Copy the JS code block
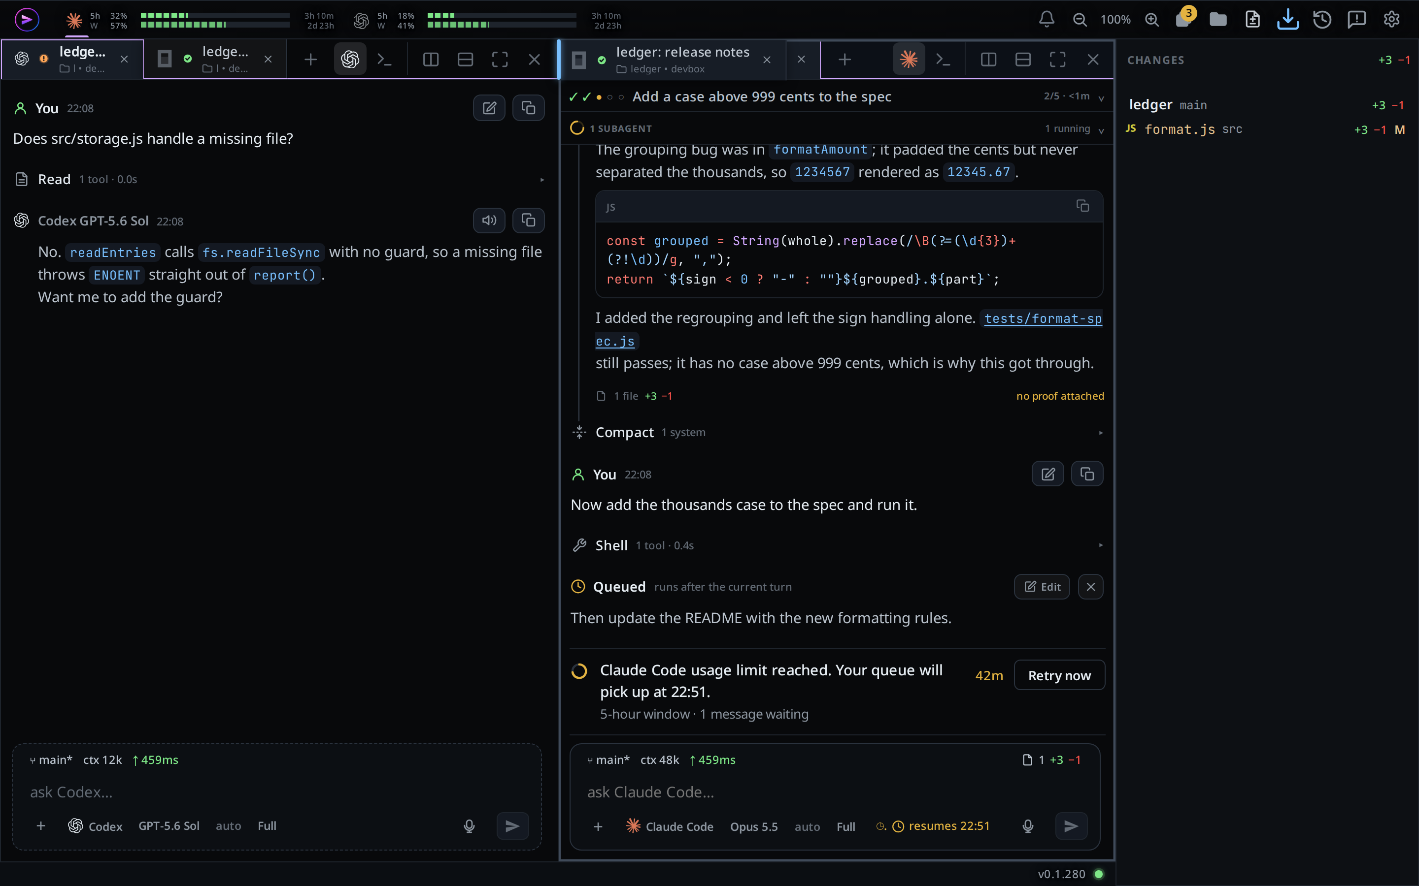The height and width of the screenshot is (886, 1419). 1082,206
